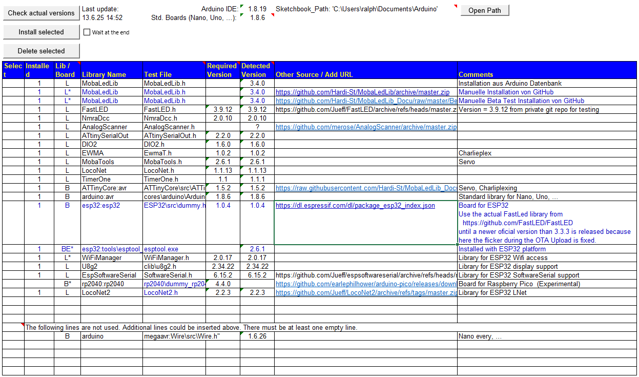Screen dimensions: 639x377
Task: Open the AnalogScanner master.zip archive link
Action: click(x=366, y=127)
